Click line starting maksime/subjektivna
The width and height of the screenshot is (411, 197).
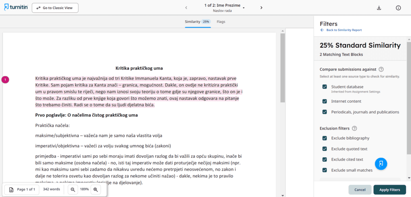click(x=99, y=136)
